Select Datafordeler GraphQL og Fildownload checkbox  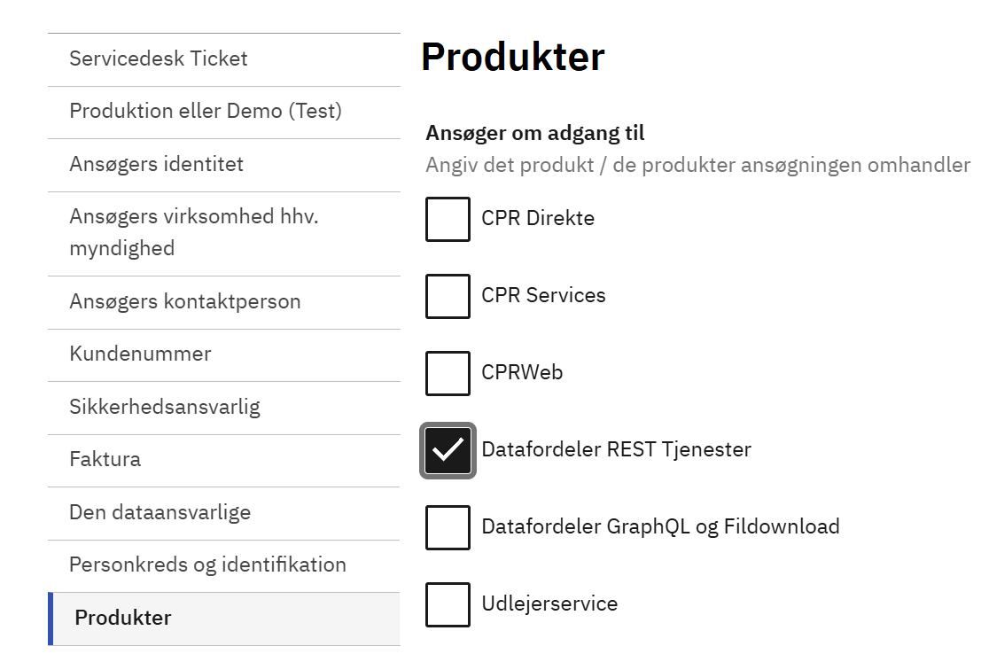coord(448,527)
